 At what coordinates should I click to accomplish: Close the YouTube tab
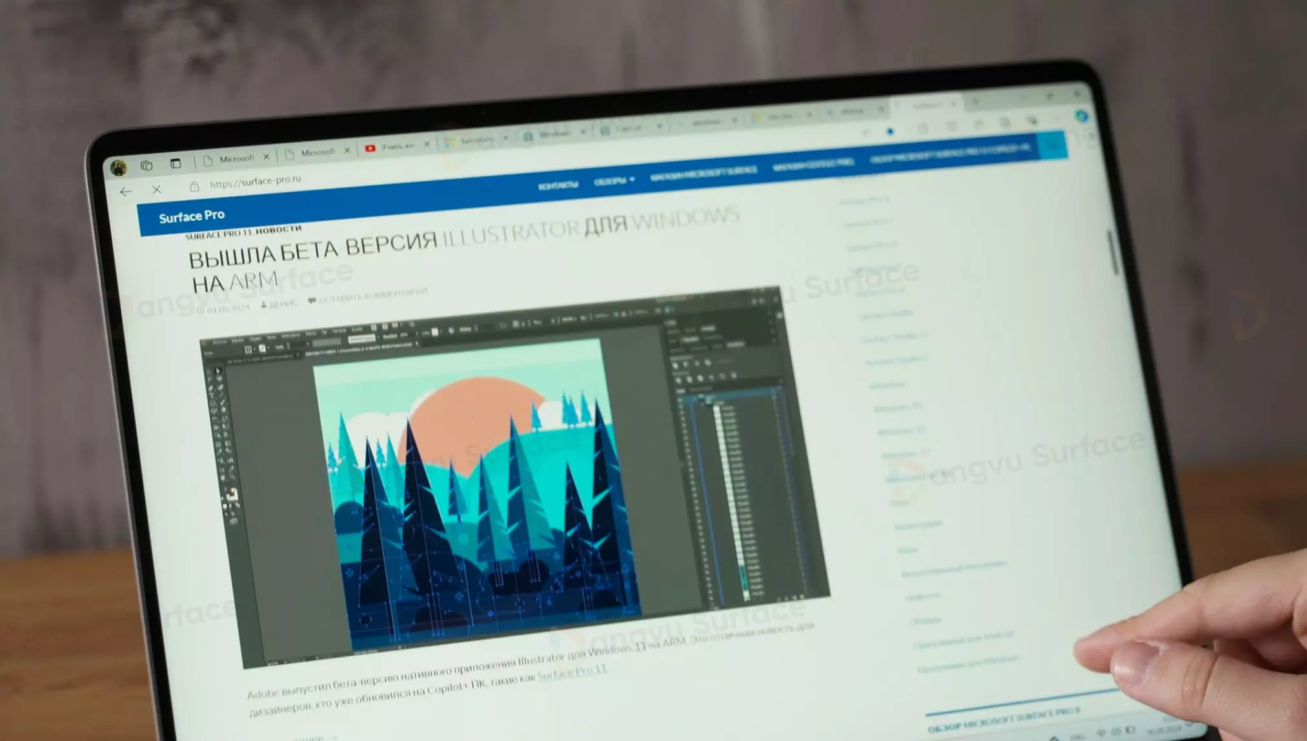point(427,145)
